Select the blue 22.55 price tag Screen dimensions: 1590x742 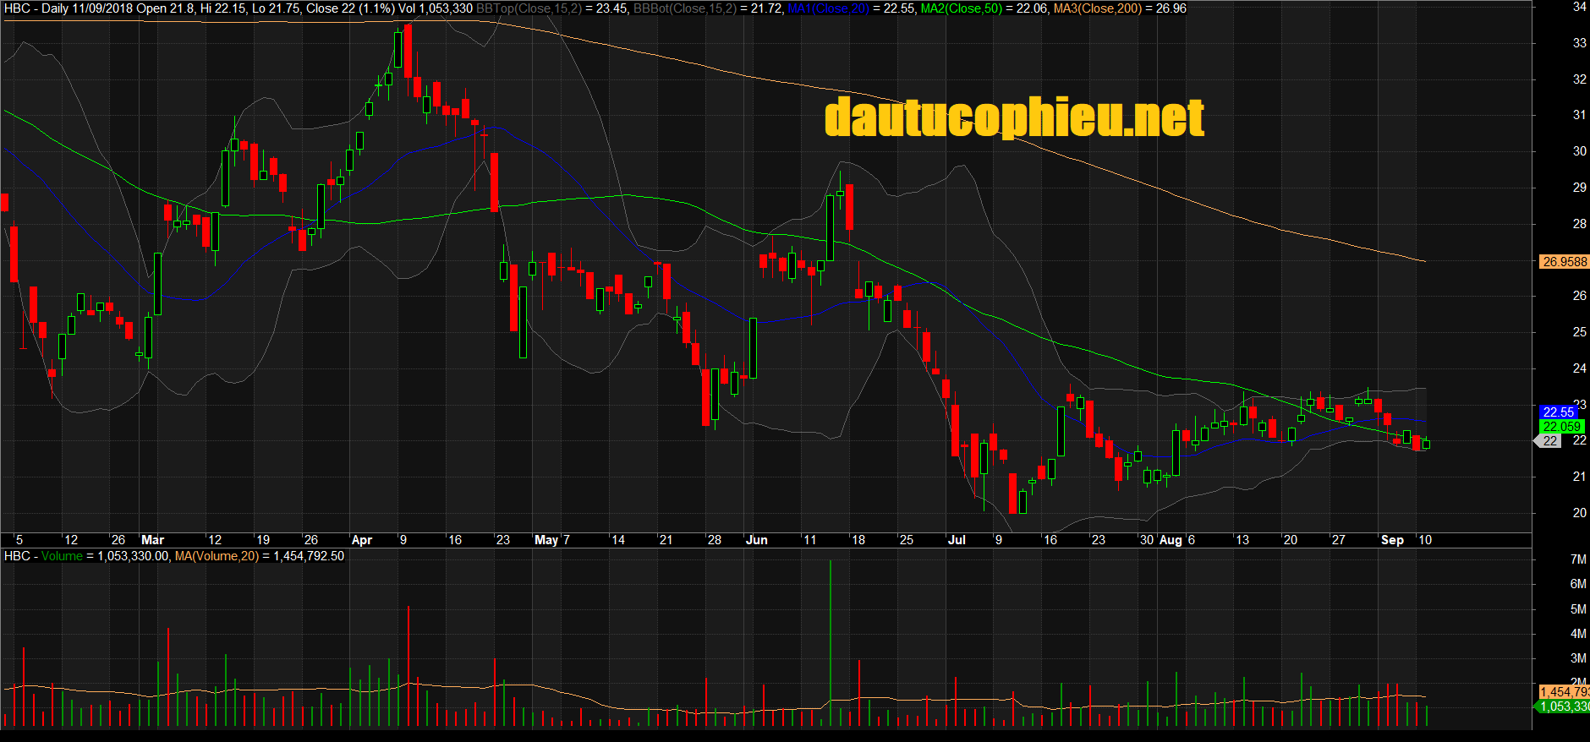pyautogui.click(x=1558, y=412)
